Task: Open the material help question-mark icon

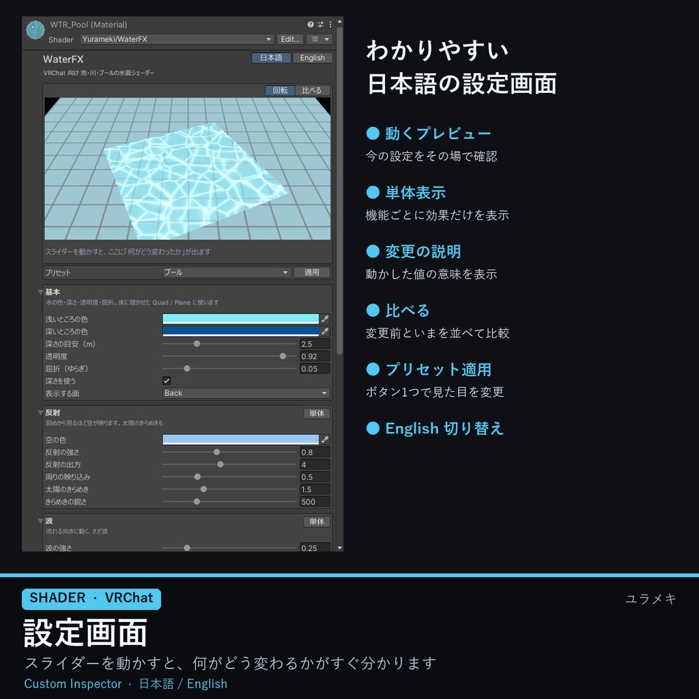Action: [x=311, y=25]
